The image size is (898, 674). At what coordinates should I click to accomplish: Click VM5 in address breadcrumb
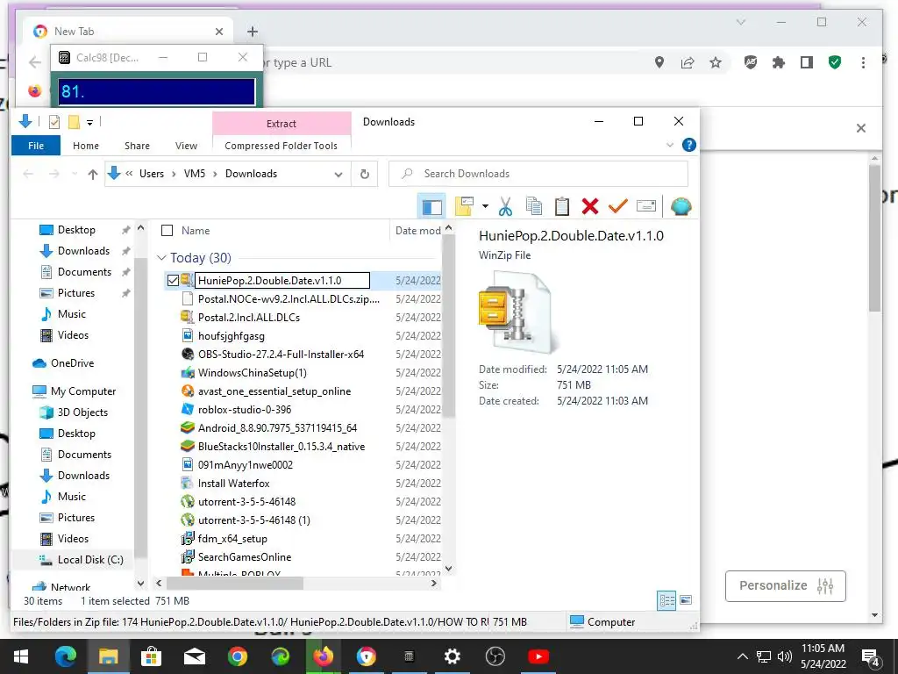pyautogui.click(x=195, y=174)
